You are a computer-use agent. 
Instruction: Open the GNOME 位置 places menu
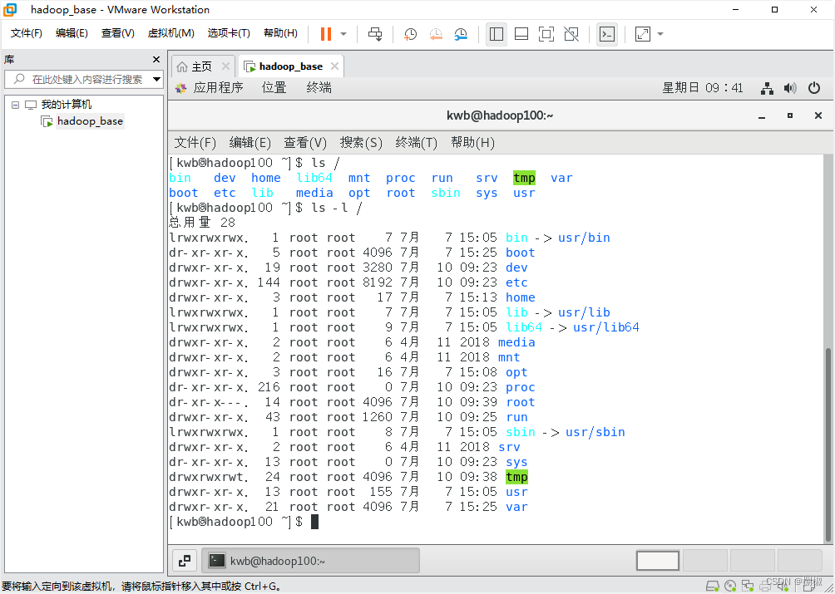(x=274, y=88)
